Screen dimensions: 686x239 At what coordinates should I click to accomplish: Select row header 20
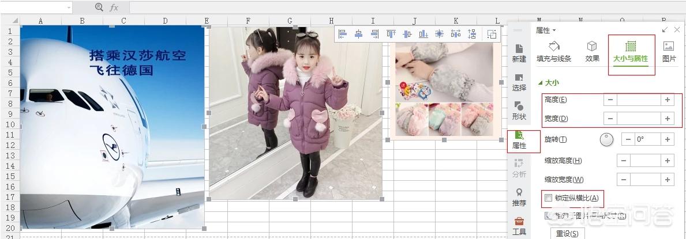pyautogui.click(x=10, y=228)
